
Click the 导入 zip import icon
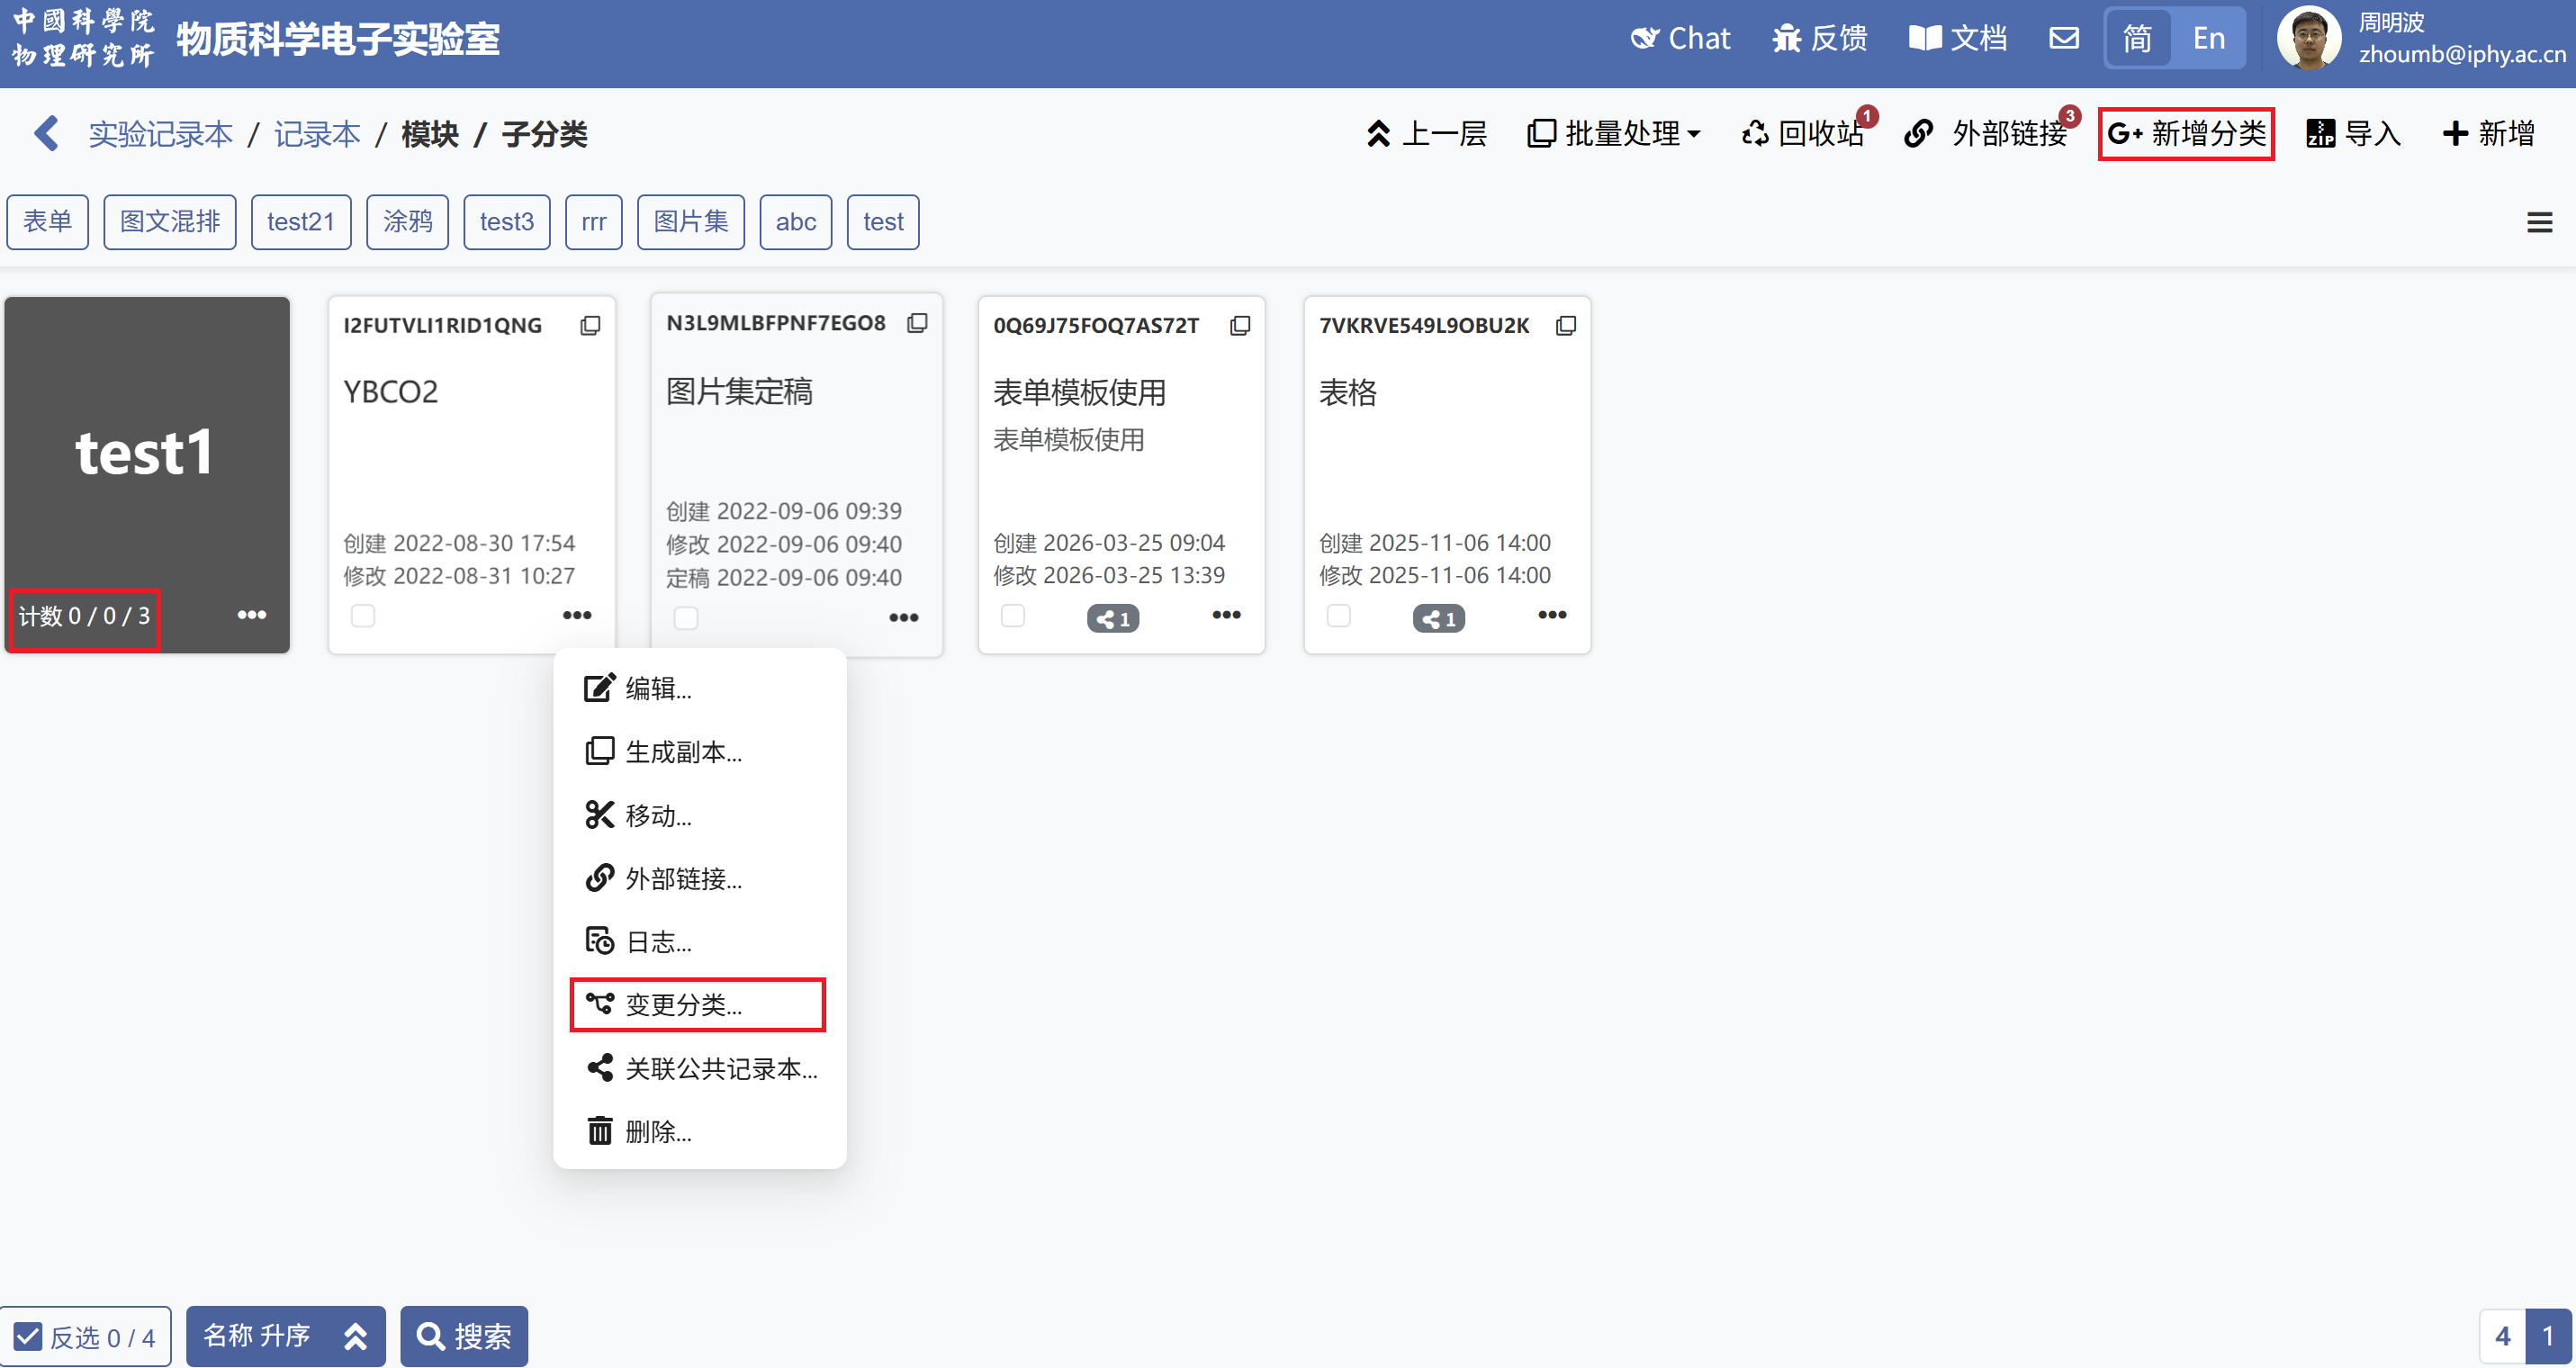tap(2320, 134)
